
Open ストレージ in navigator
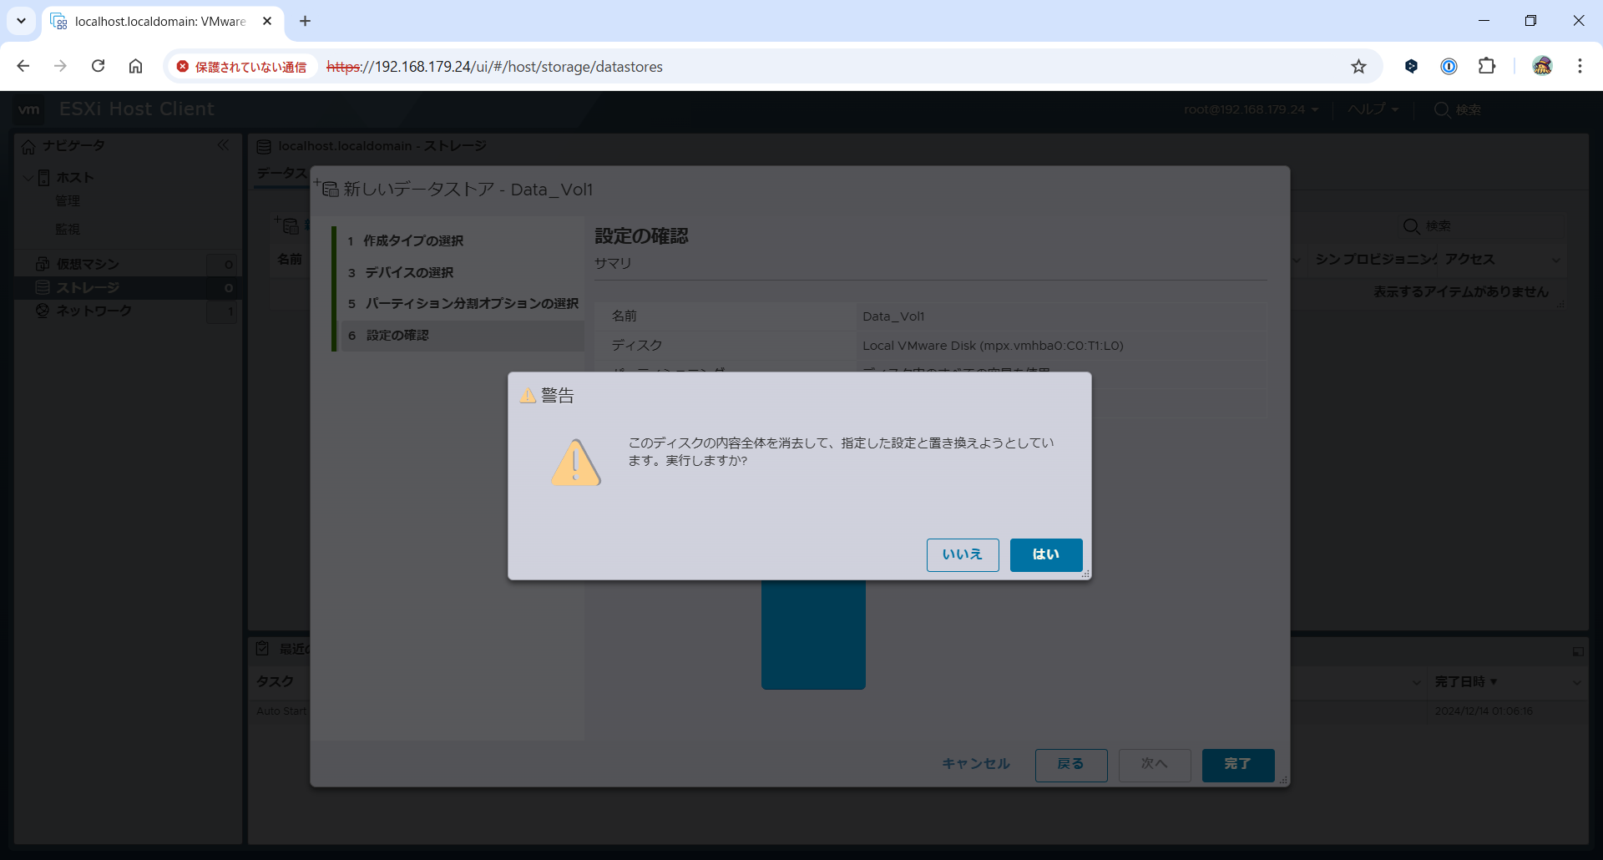pyautogui.click(x=88, y=287)
